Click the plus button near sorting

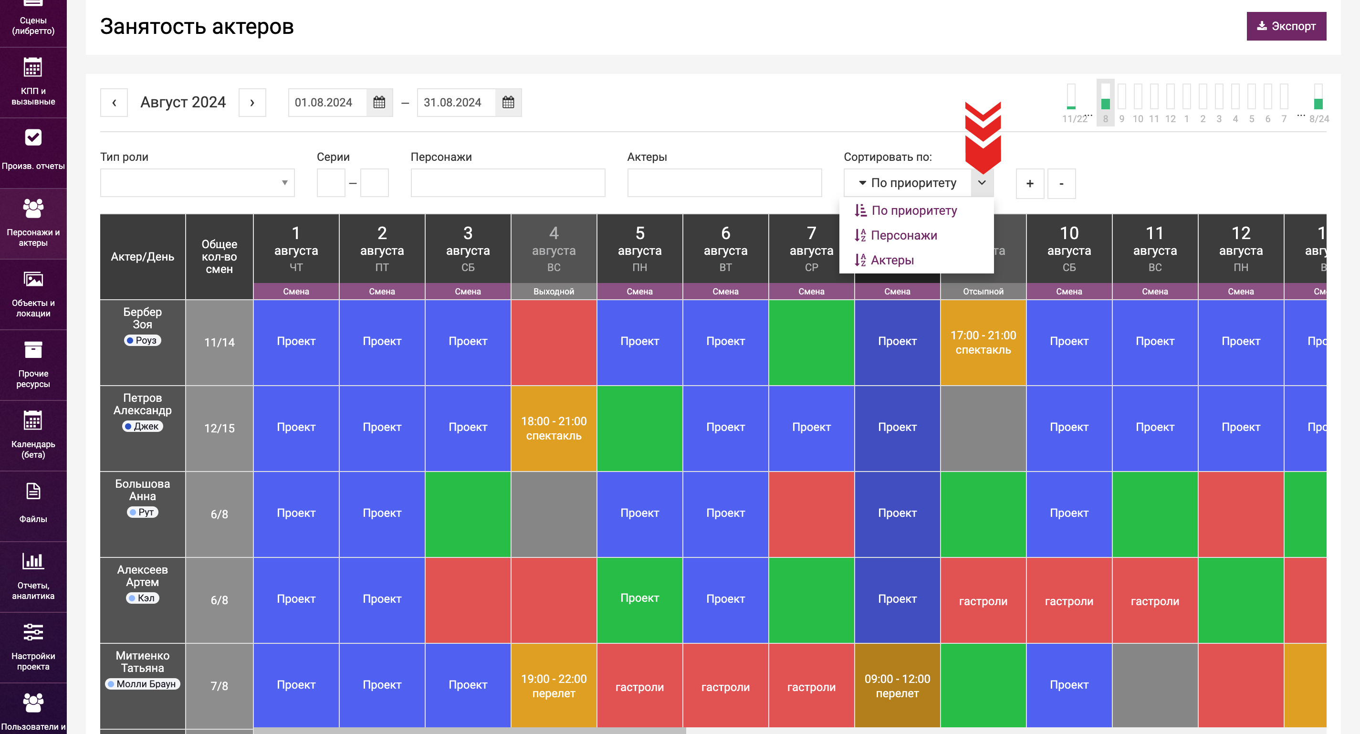coord(1029,183)
